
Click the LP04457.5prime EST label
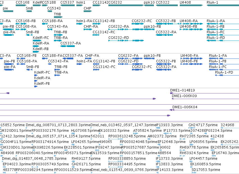tap(203, 159)
